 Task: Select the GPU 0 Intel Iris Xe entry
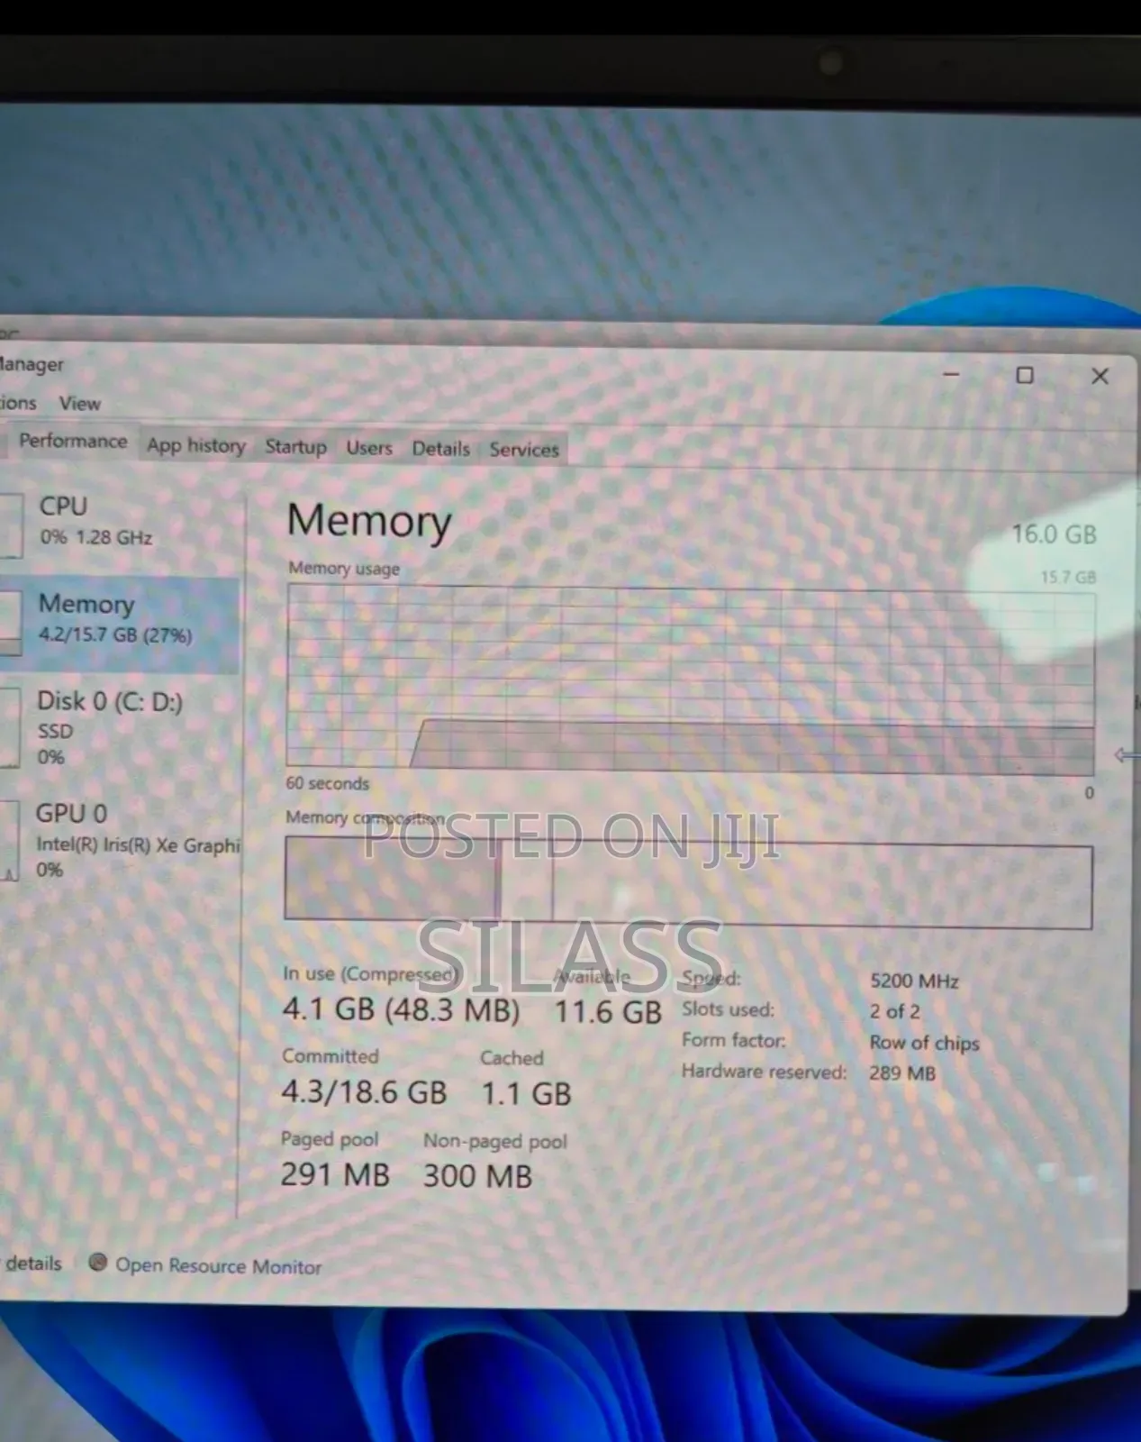tap(120, 842)
